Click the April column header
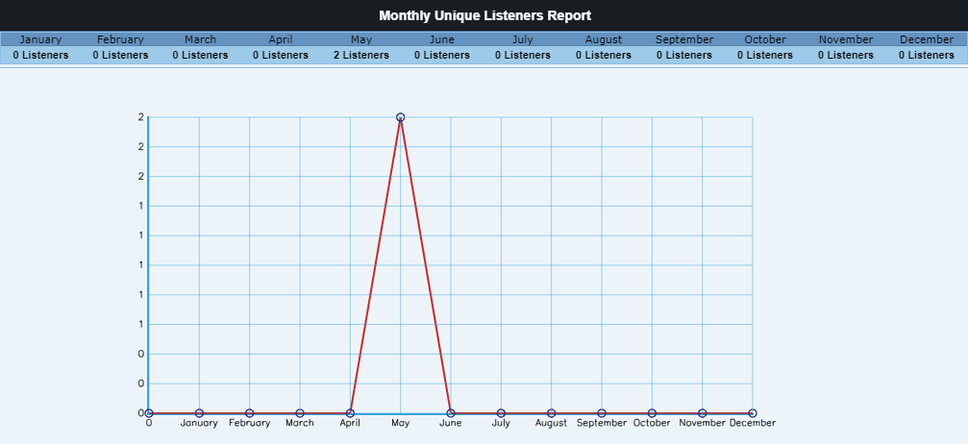 [281, 39]
